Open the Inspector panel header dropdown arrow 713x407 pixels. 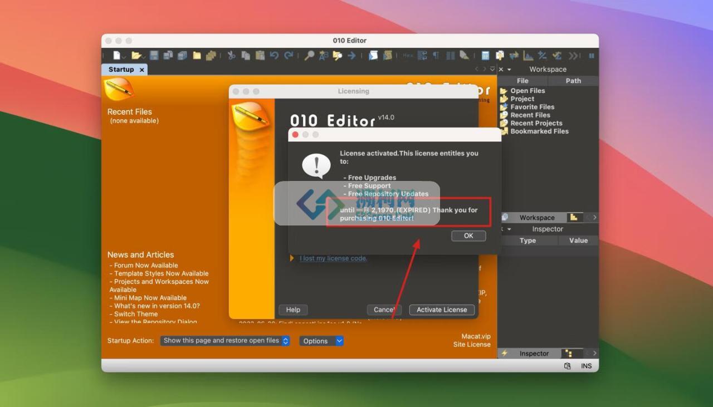[x=509, y=229]
